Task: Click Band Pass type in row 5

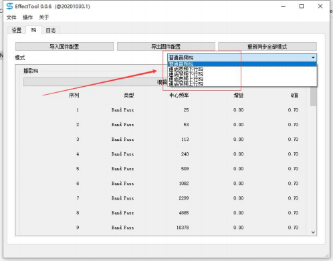Action: point(123,169)
